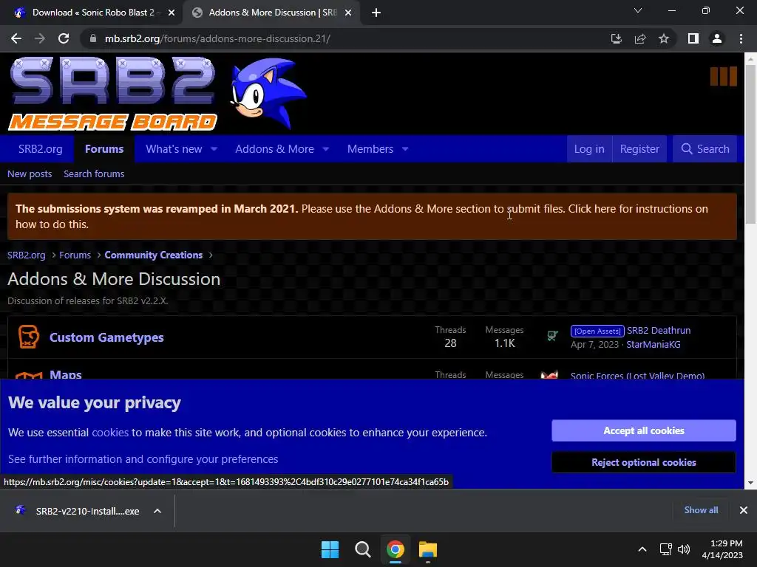Show hidden system tray icons
Image resolution: width=757 pixels, height=567 pixels.
tap(642, 549)
